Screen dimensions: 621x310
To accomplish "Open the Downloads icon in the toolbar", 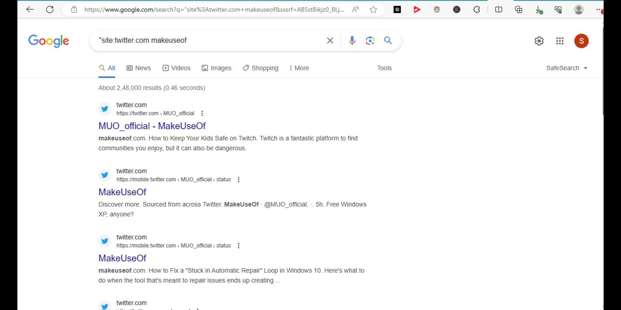I will [x=539, y=10].
